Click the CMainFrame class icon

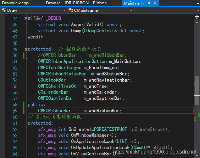[71, 10]
